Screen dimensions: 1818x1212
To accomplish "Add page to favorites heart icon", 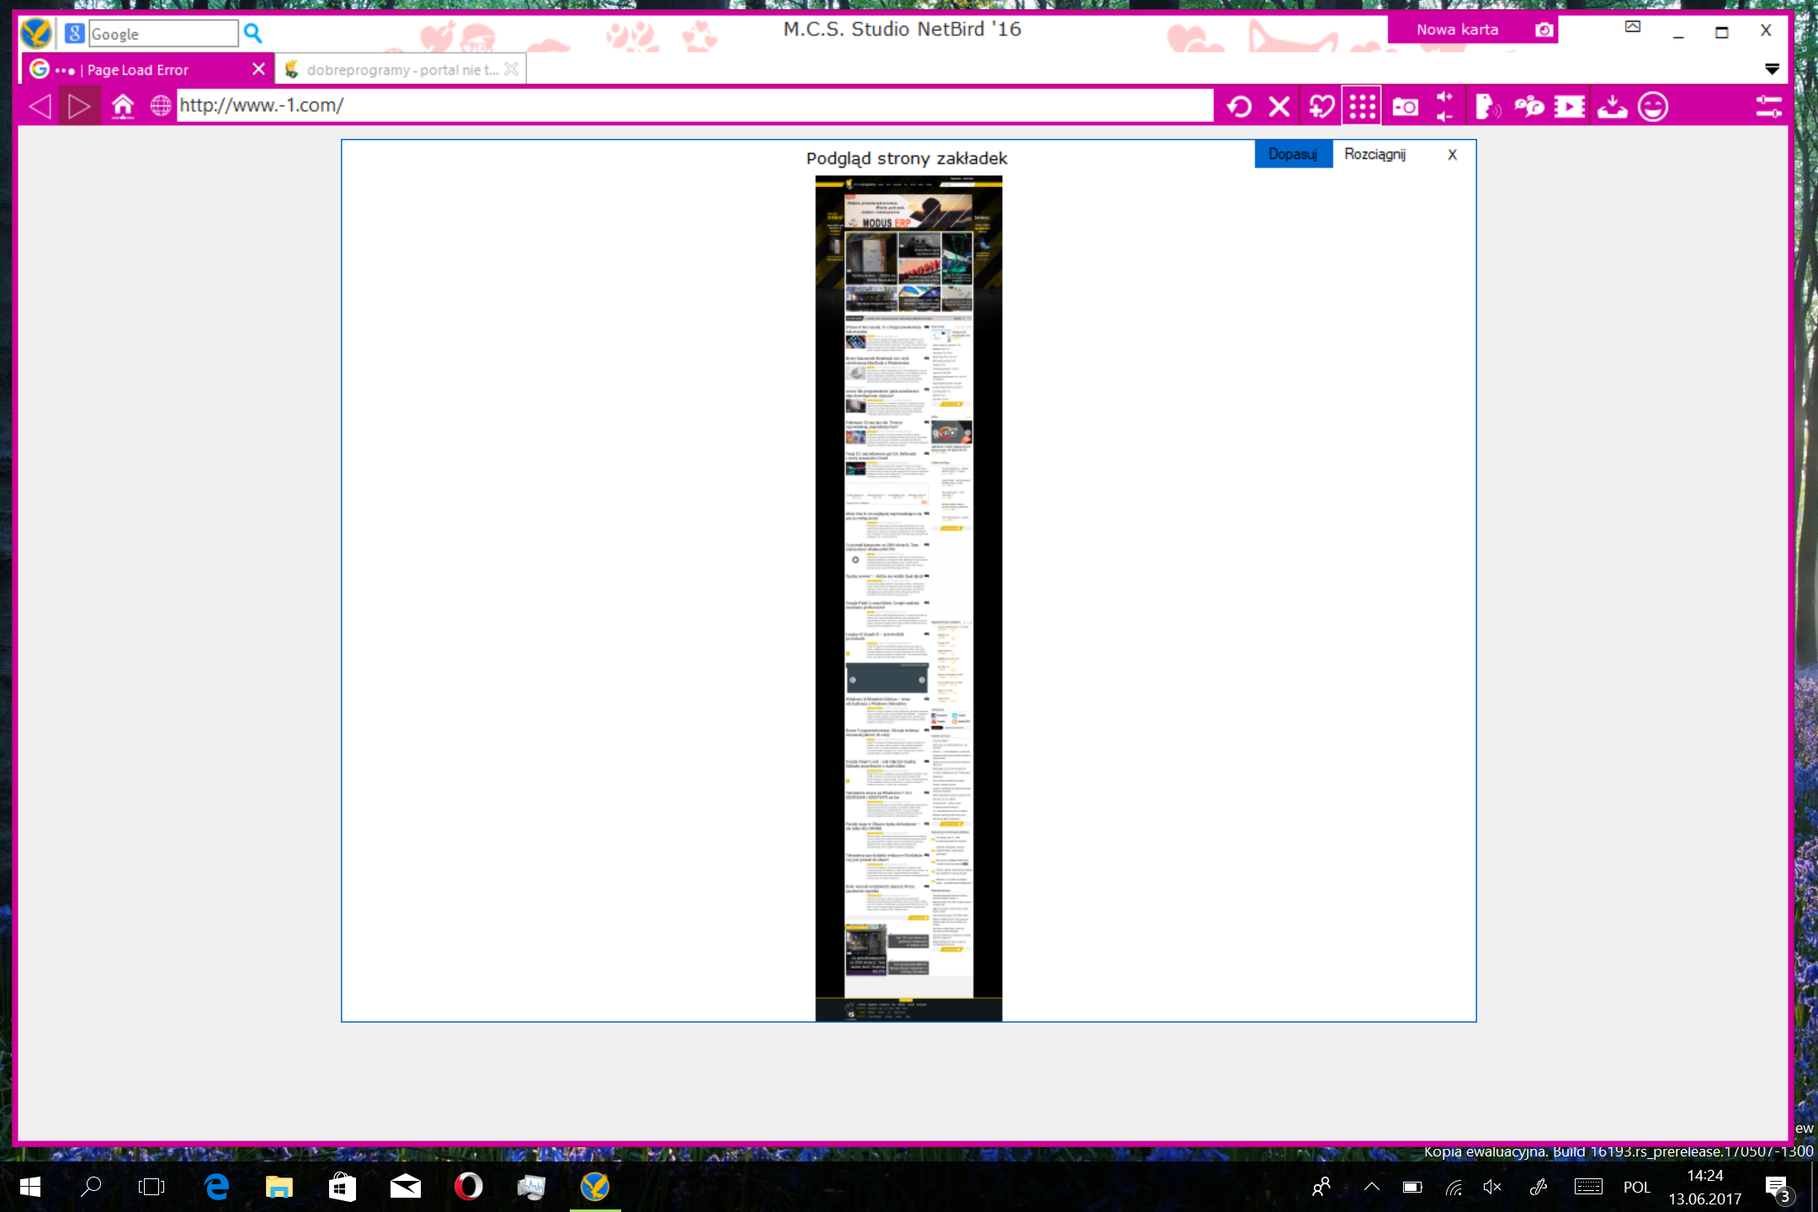I will pos(1321,107).
